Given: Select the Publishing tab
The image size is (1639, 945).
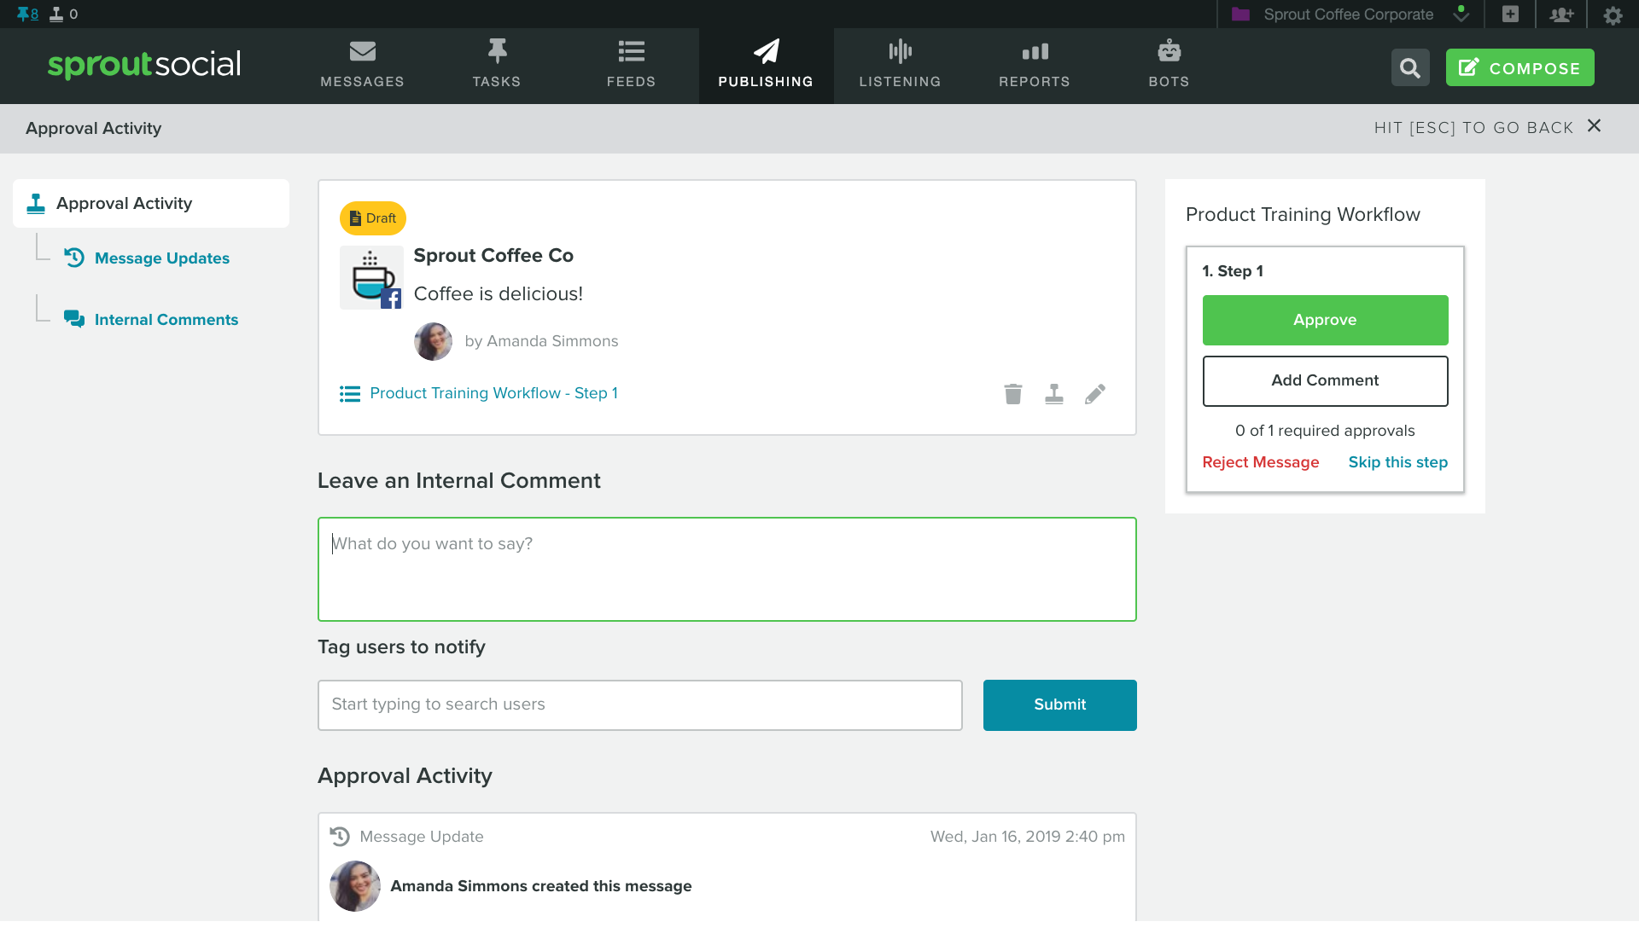Looking at the screenshot, I should point(766,66).
